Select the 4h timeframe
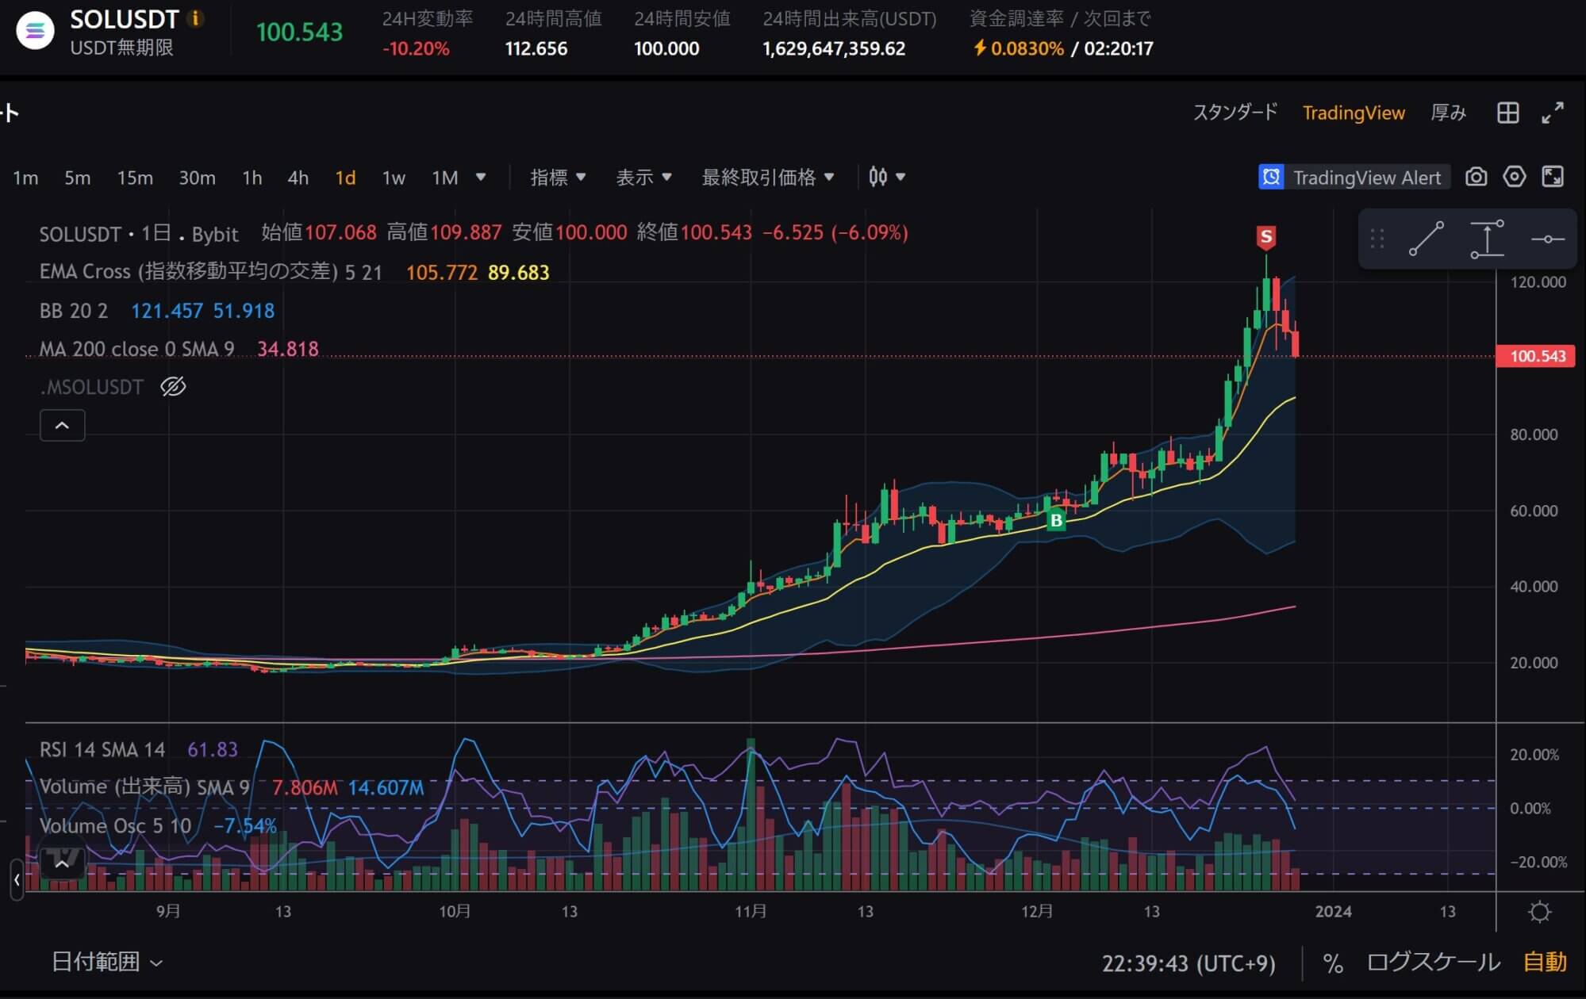Image resolution: width=1586 pixels, height=999 pixels. [x=298, y=178]
